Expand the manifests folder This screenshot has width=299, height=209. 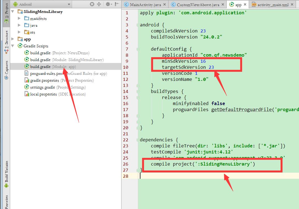19,18
